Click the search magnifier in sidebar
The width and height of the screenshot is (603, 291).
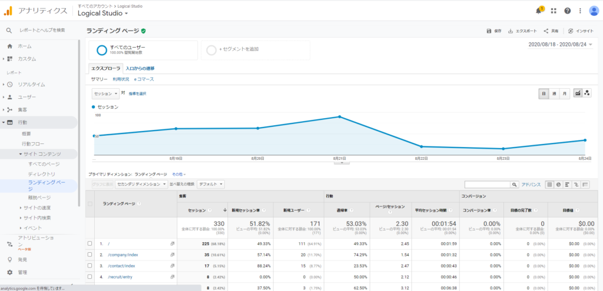tap(9, 30)
